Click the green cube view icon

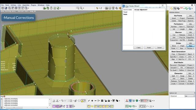point(137,101)
